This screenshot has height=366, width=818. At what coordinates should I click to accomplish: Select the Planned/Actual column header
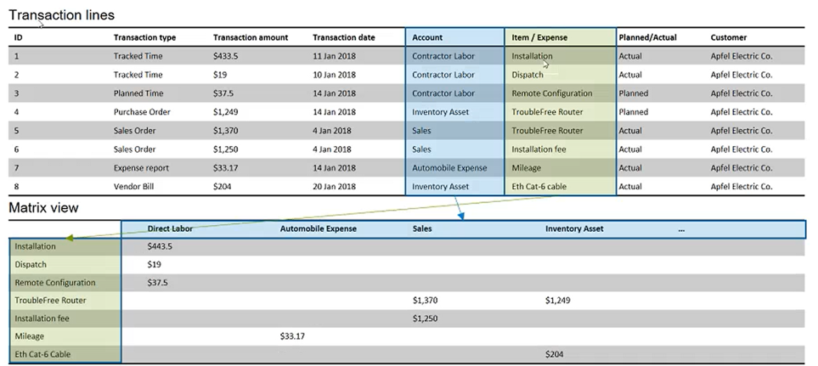point(649,37)
